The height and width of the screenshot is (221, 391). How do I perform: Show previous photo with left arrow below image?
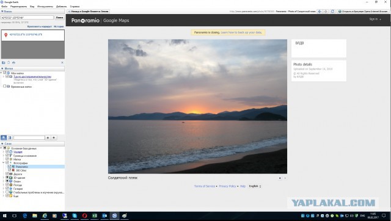click(280, 178)
